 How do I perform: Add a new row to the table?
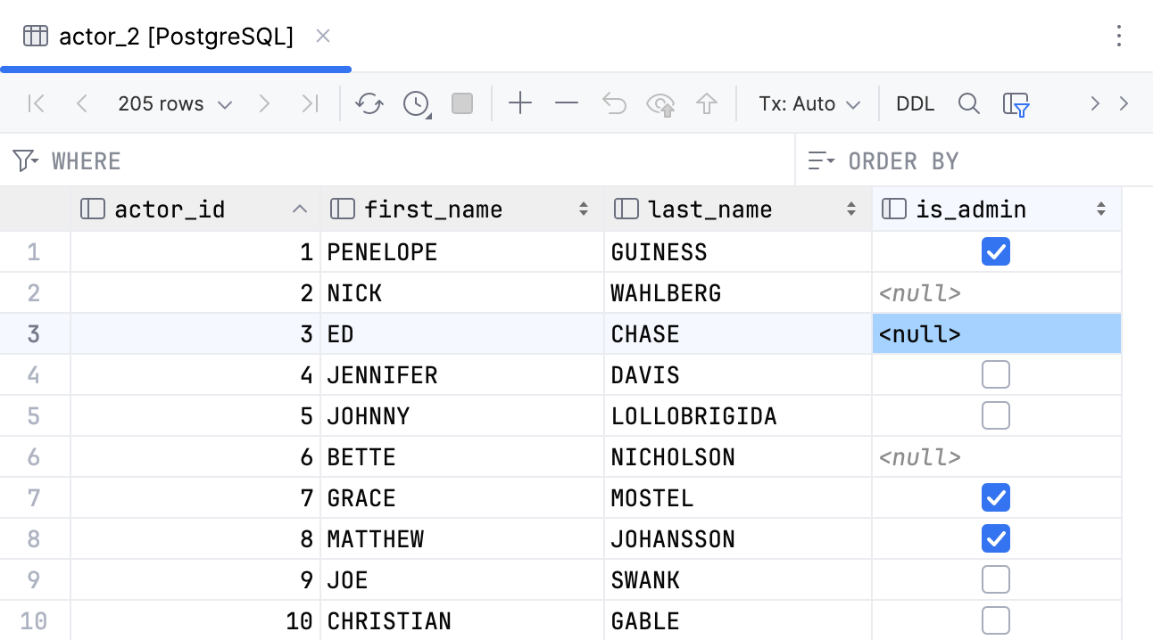click(520, 103)
